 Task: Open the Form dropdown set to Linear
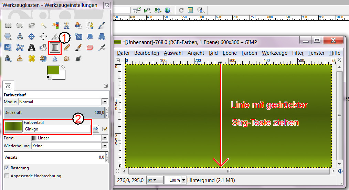pos(70,138)
